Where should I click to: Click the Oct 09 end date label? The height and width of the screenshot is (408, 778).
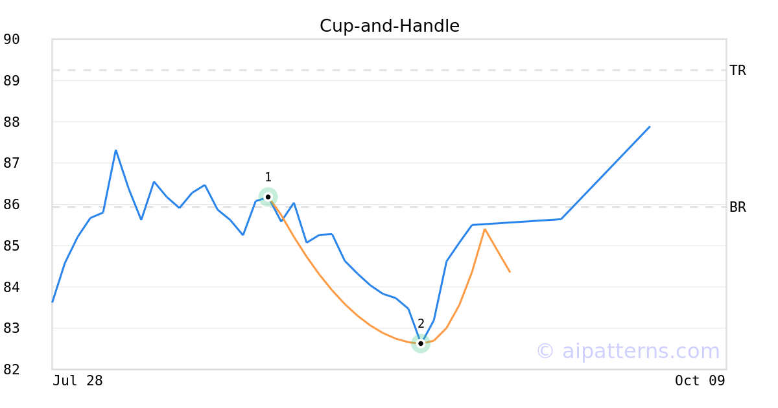pyautogui.click(x=700, y=381)
